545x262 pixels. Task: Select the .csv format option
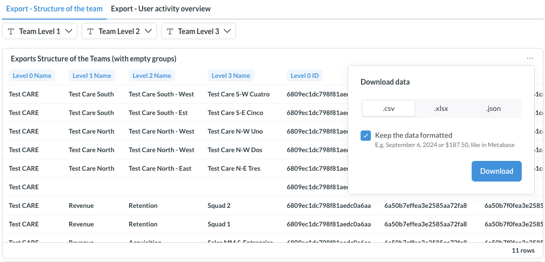(x=388, y=109)
